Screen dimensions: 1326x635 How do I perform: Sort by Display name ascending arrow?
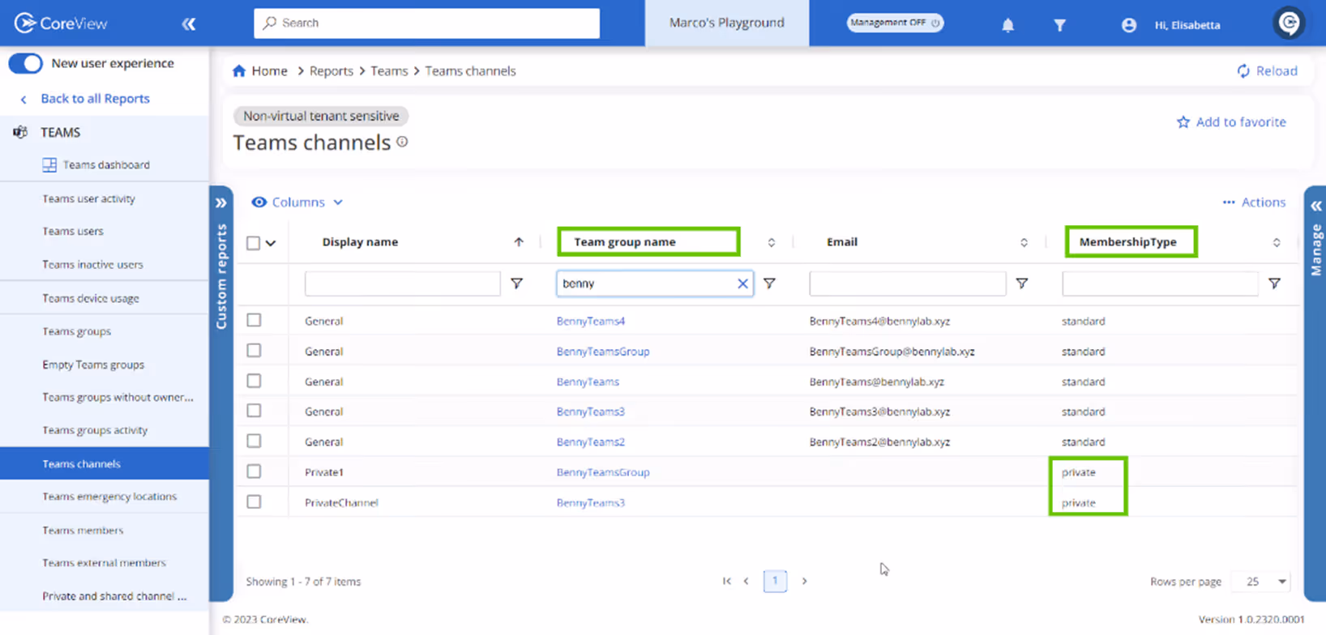click(x=519, y=242)
